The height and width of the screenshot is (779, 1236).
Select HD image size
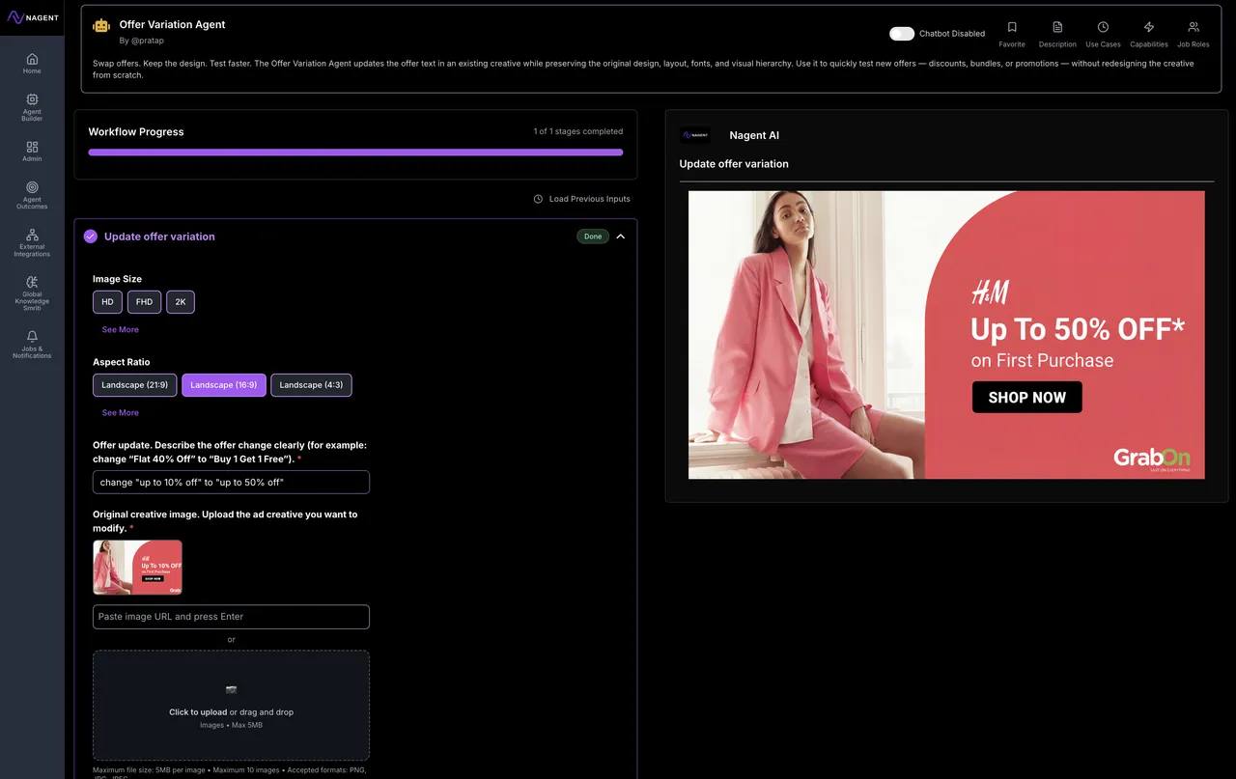pyautogui.click(x=107, y=302)
